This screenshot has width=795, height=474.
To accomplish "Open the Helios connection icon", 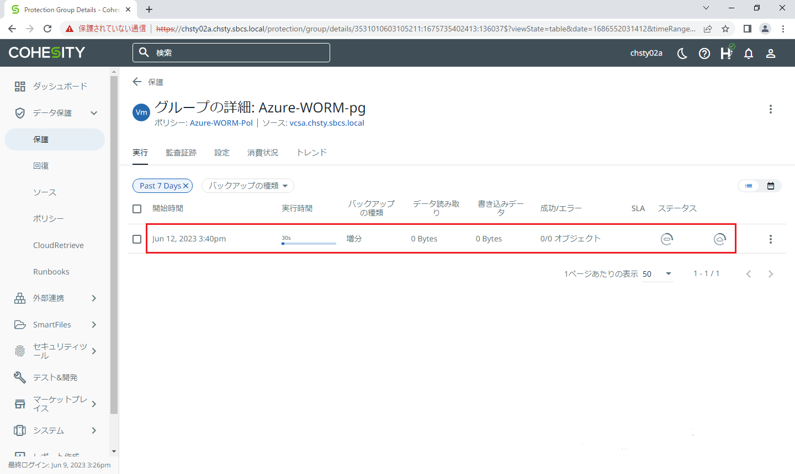I will point(727,53).
